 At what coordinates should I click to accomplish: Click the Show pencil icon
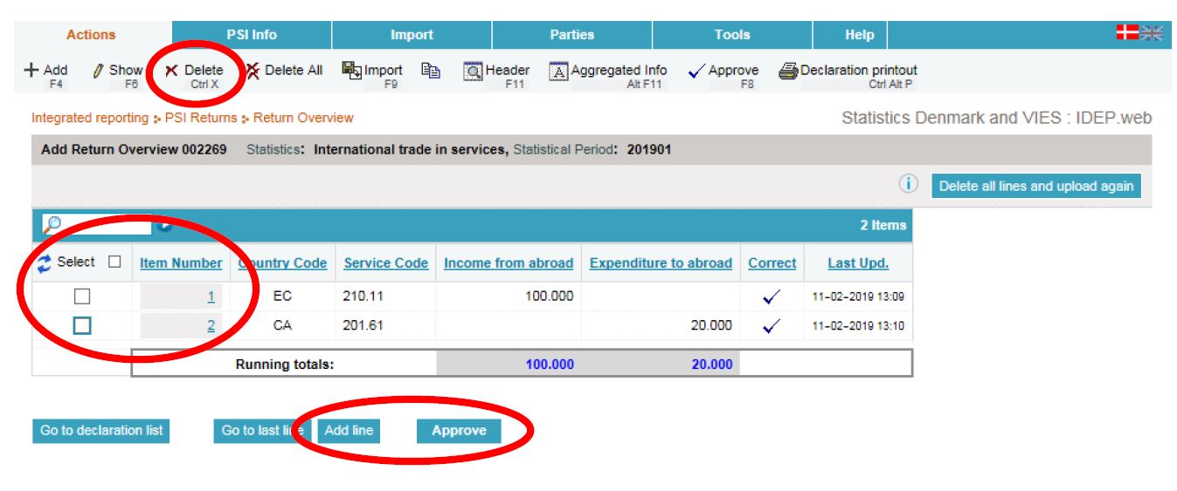[98, 71]
